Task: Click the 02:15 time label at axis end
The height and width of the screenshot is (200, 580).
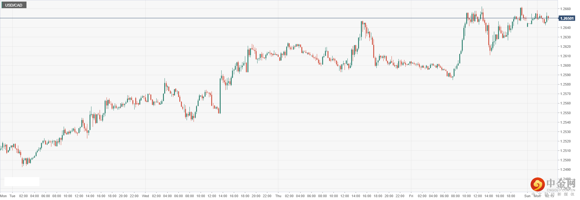Action: (x=550, y=196)
